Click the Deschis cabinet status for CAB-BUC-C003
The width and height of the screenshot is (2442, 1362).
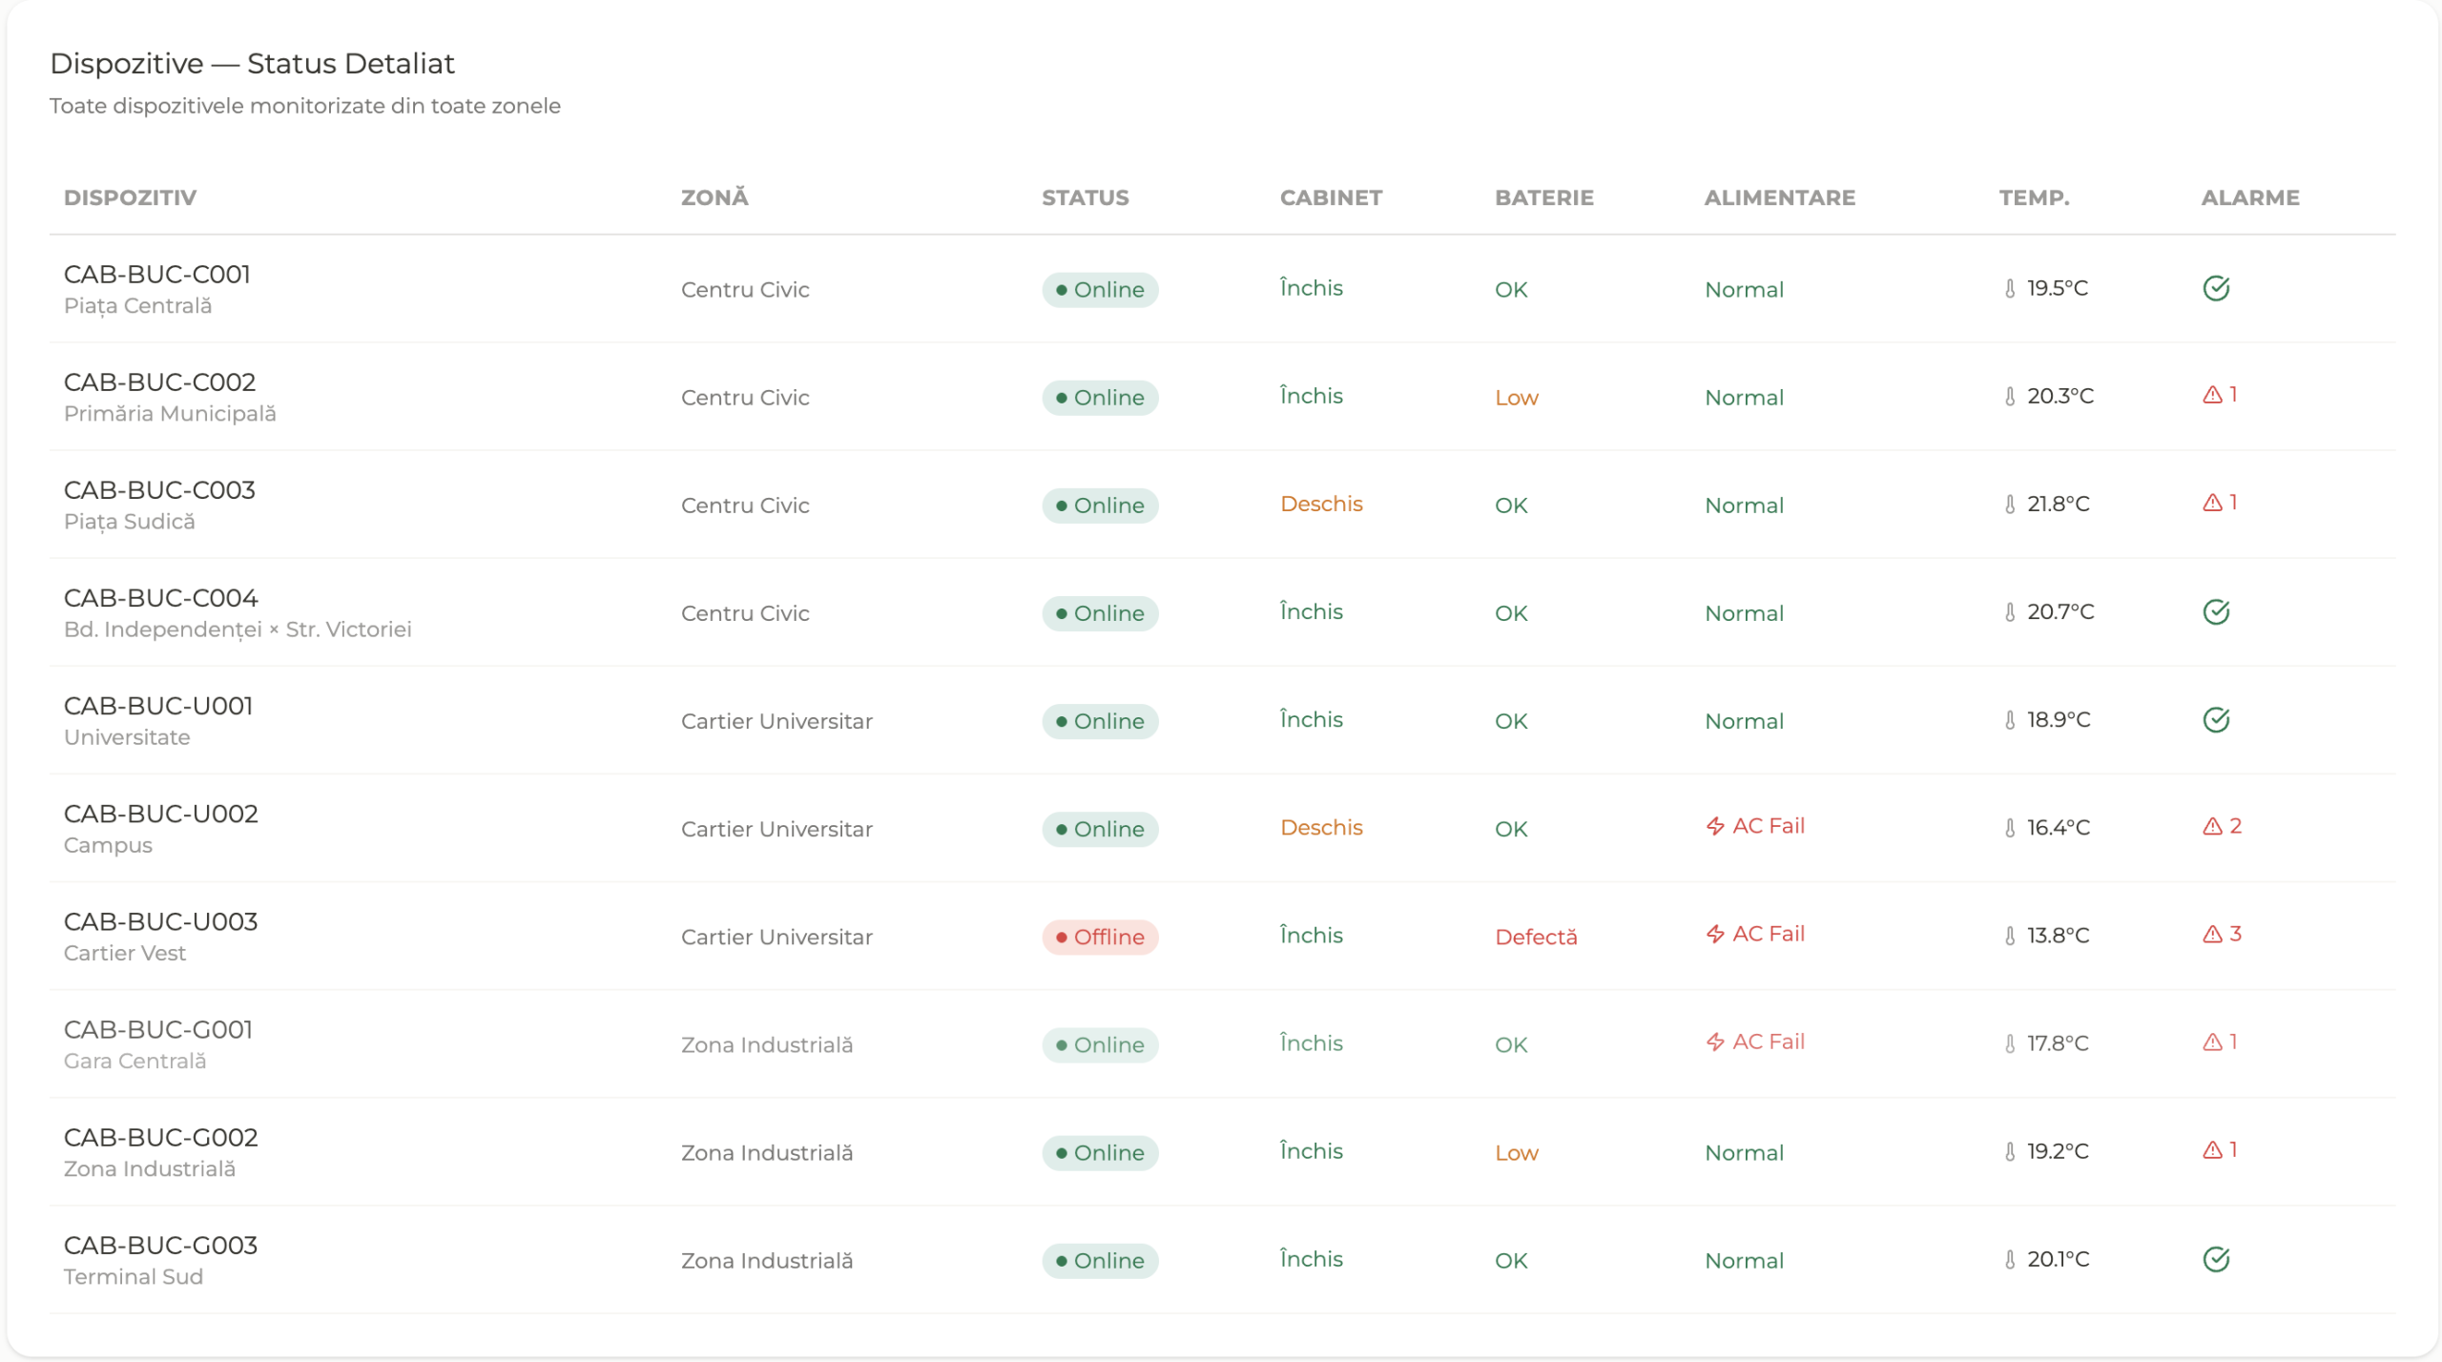point(1321,504)
